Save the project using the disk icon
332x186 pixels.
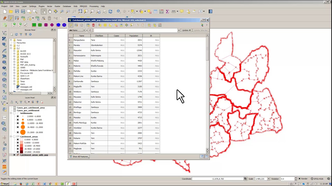click(x=17, y=11)
